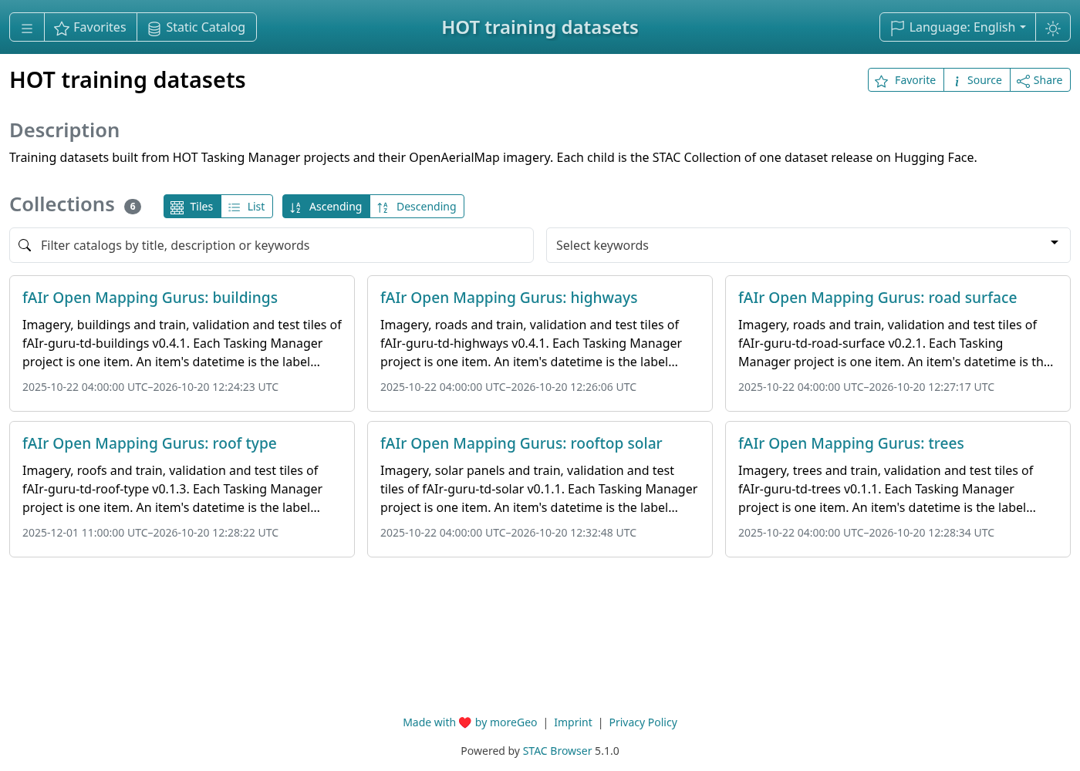Open the Language: English dropdown
The image size is (1080, 771).
coord(957,28)
